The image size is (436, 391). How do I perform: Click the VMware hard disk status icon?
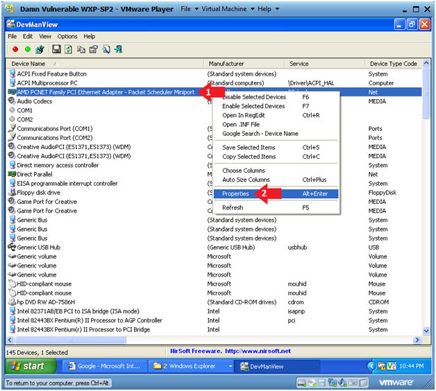click(301, 383)
